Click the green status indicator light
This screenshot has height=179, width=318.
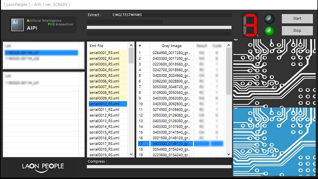tap(269, 31)
